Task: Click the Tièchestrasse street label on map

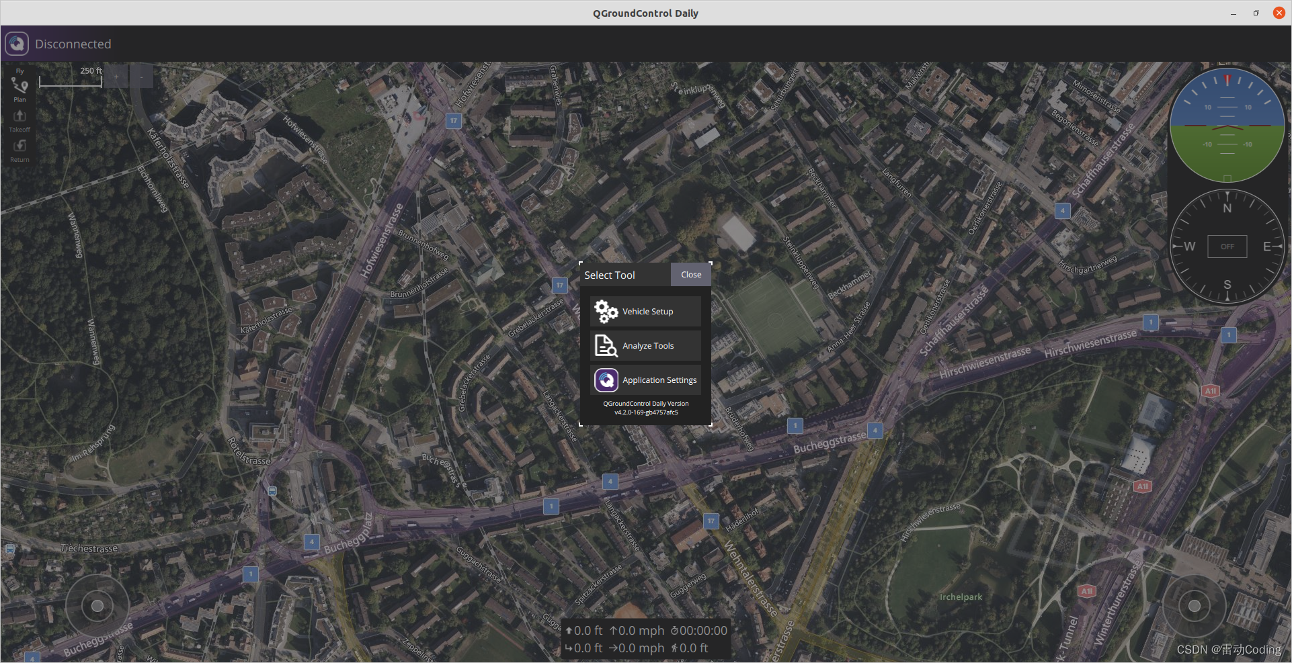Action: coord(89,549)
